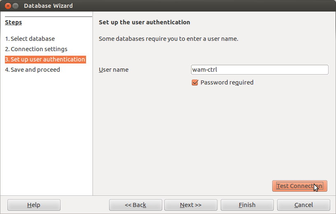Jump to step 4 Save and proceed
Screen dimensions: 336x214
click(32, 70)
